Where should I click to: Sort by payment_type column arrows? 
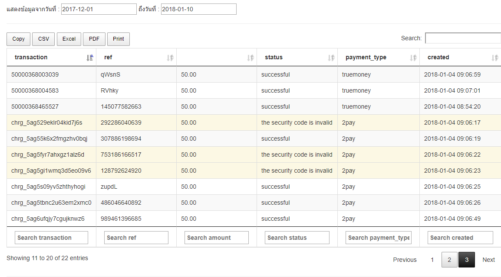point(413,58)
